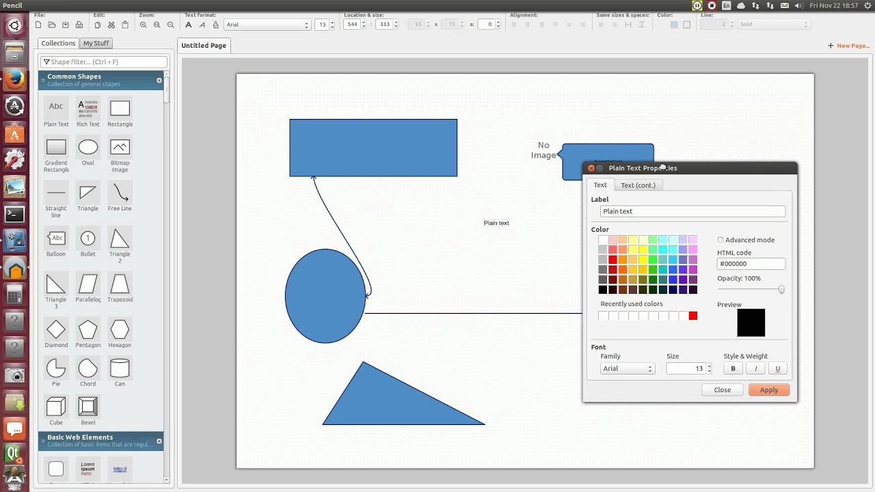
Task: Switch to the My Stuff tab
Action: click(96, 43)
